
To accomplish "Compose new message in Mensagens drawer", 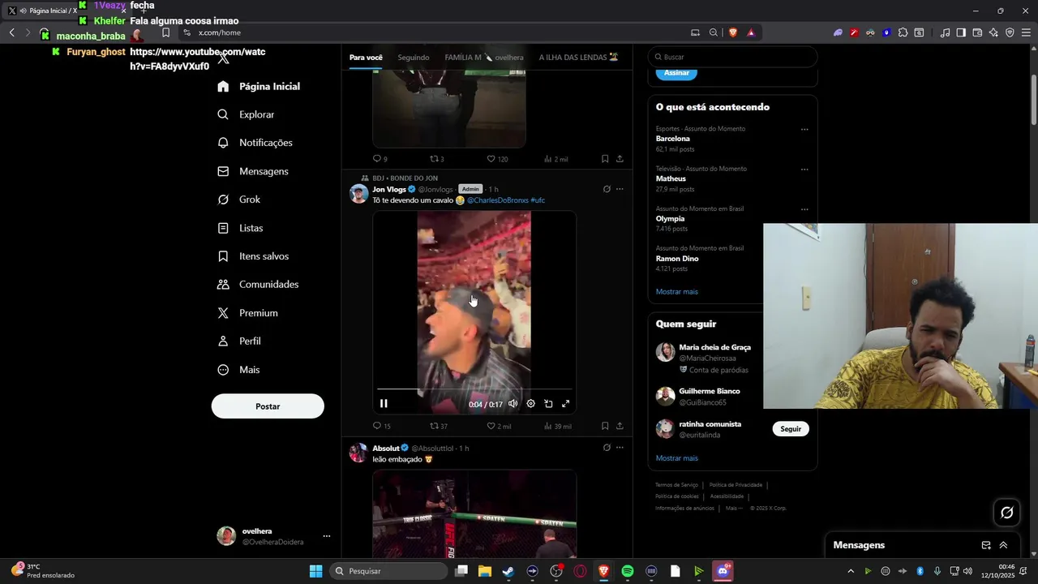I will point(986,545).
